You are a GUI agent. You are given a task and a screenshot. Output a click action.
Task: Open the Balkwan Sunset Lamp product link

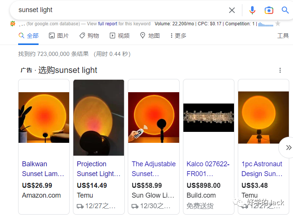[43, 169]
